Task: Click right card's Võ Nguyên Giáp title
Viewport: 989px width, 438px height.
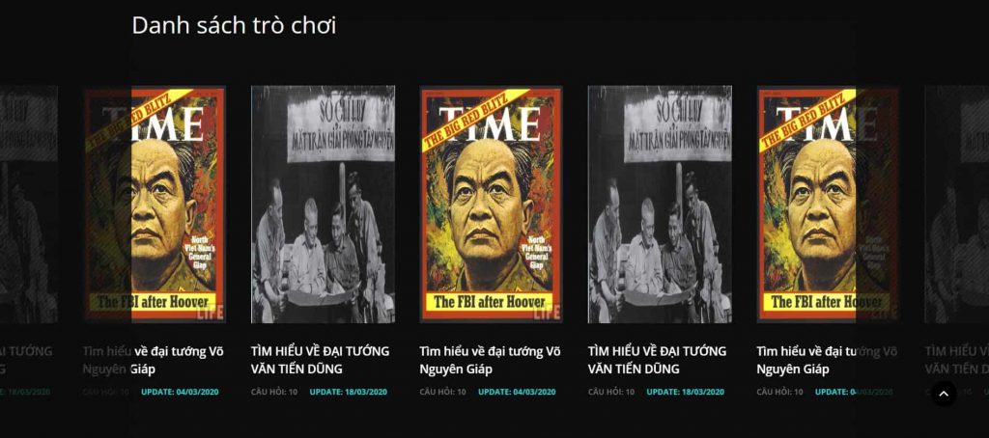Action: 827,360
